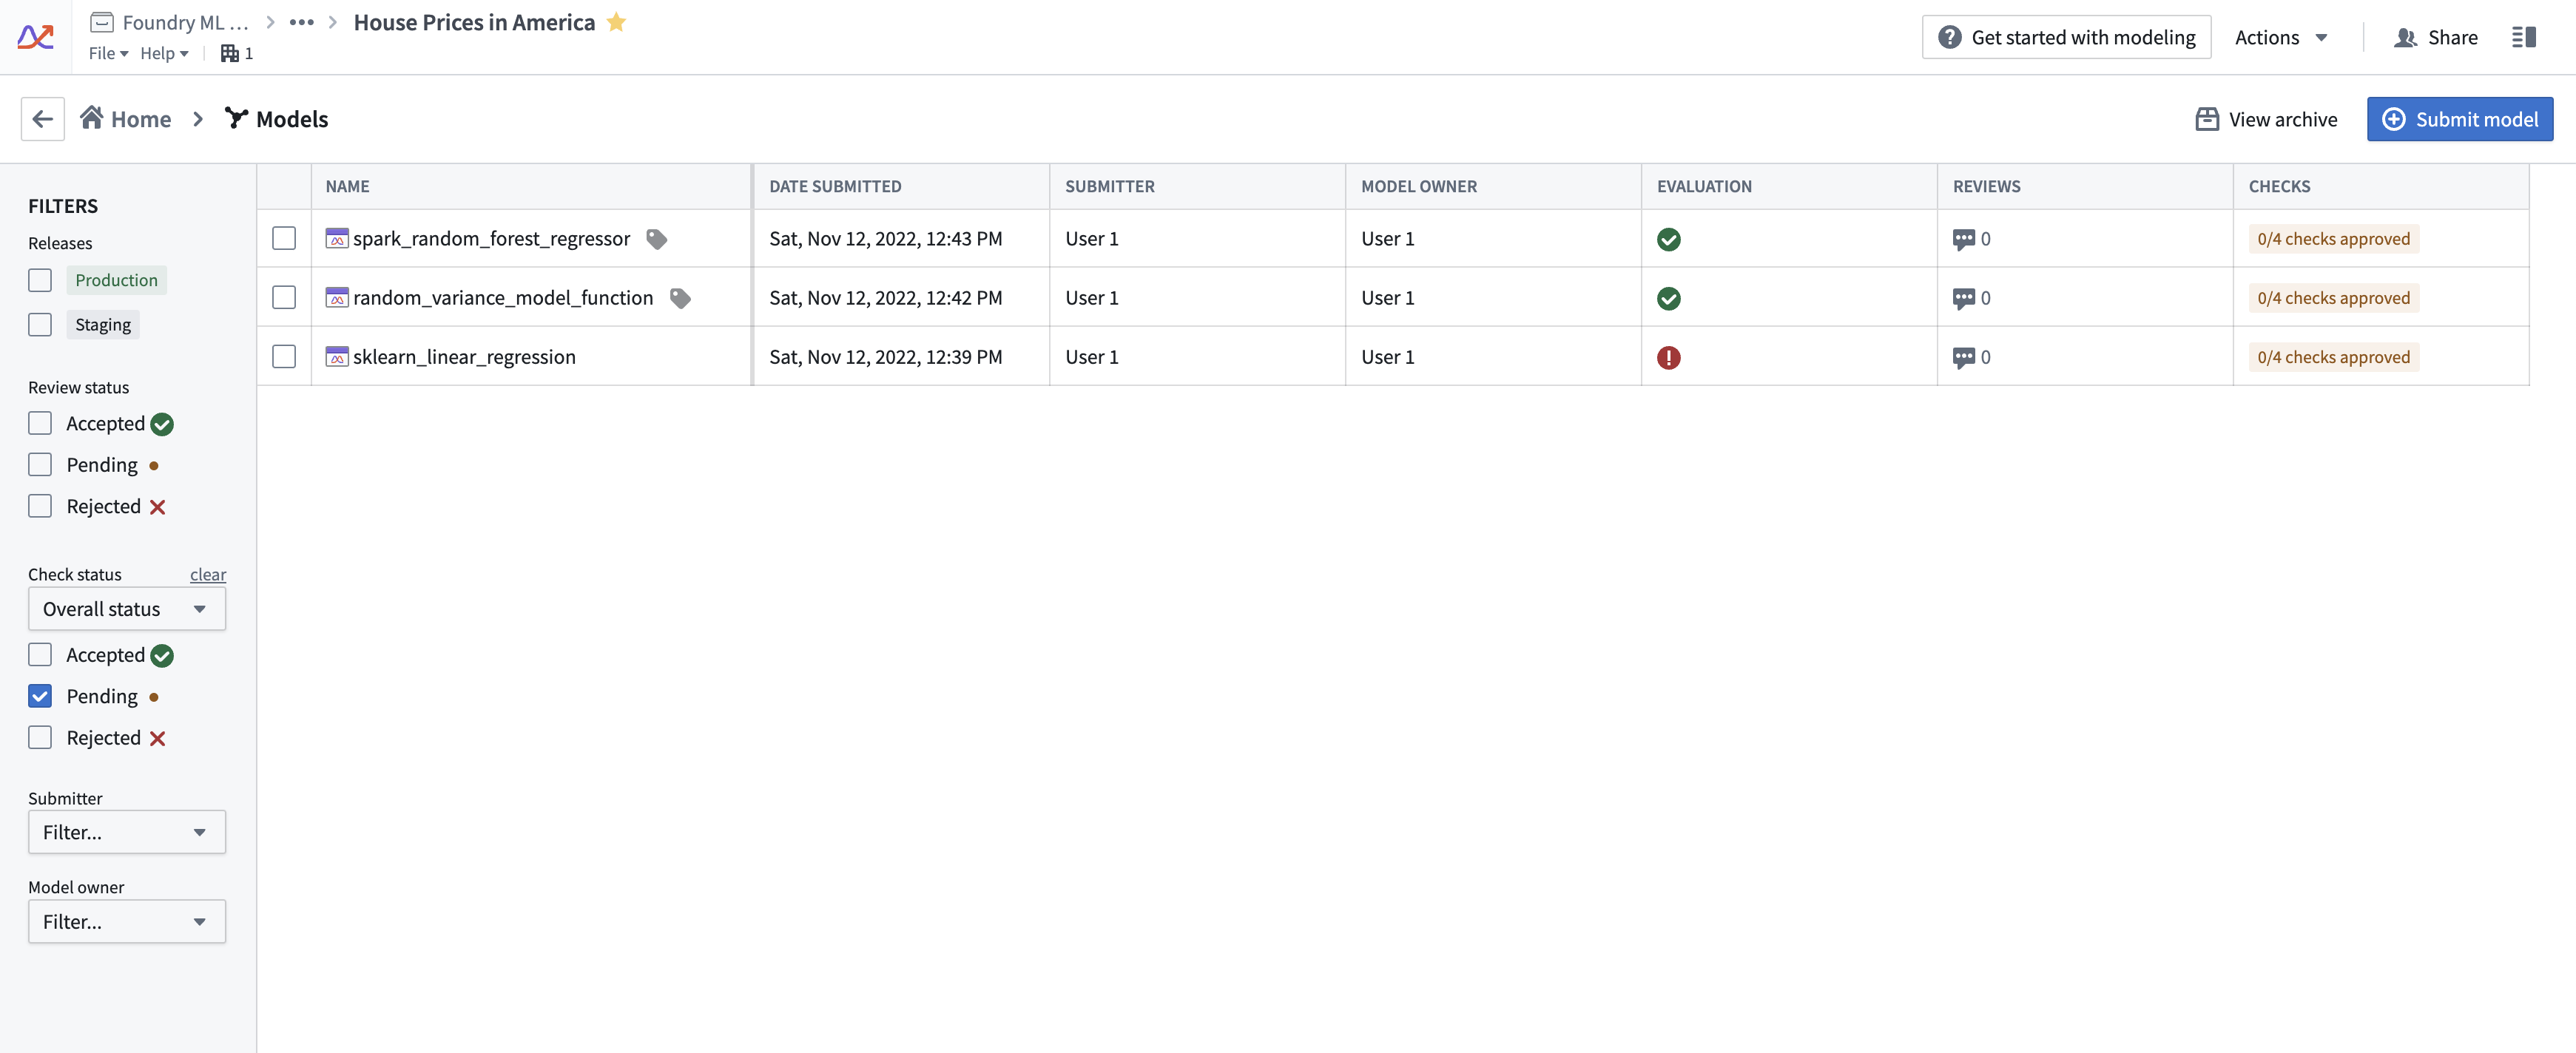Click the favorite star next to project title
This screenshot has height=1053, width=2576.
616,22
